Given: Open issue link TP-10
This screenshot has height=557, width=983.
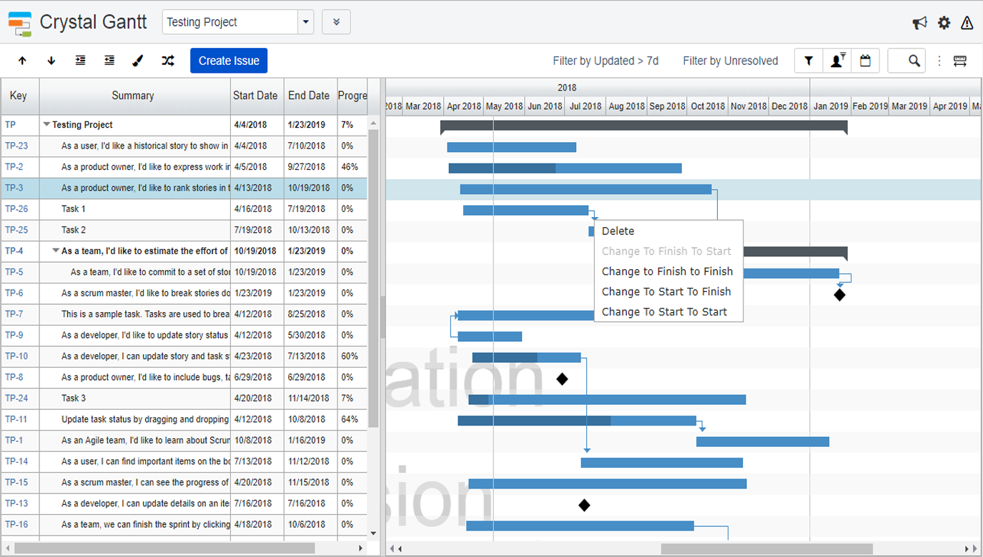Looking at the screenshot, I should [x=16, y=356].
